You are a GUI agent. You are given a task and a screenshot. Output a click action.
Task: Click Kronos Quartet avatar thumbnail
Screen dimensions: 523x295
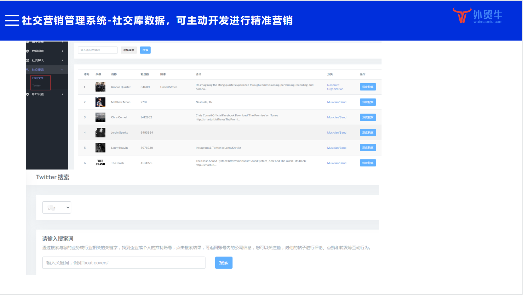(x=101, y=87)
